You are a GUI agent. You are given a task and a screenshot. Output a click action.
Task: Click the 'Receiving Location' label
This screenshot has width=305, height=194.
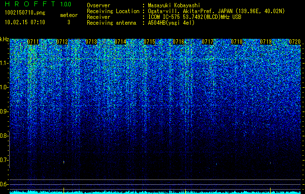(x=113, y=11)
